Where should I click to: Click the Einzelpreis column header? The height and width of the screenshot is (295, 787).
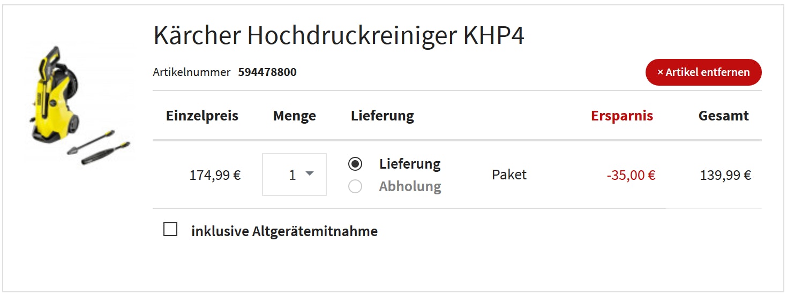202,116
